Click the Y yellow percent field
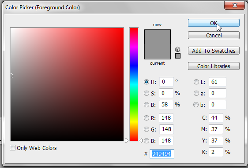 (216, 141)
